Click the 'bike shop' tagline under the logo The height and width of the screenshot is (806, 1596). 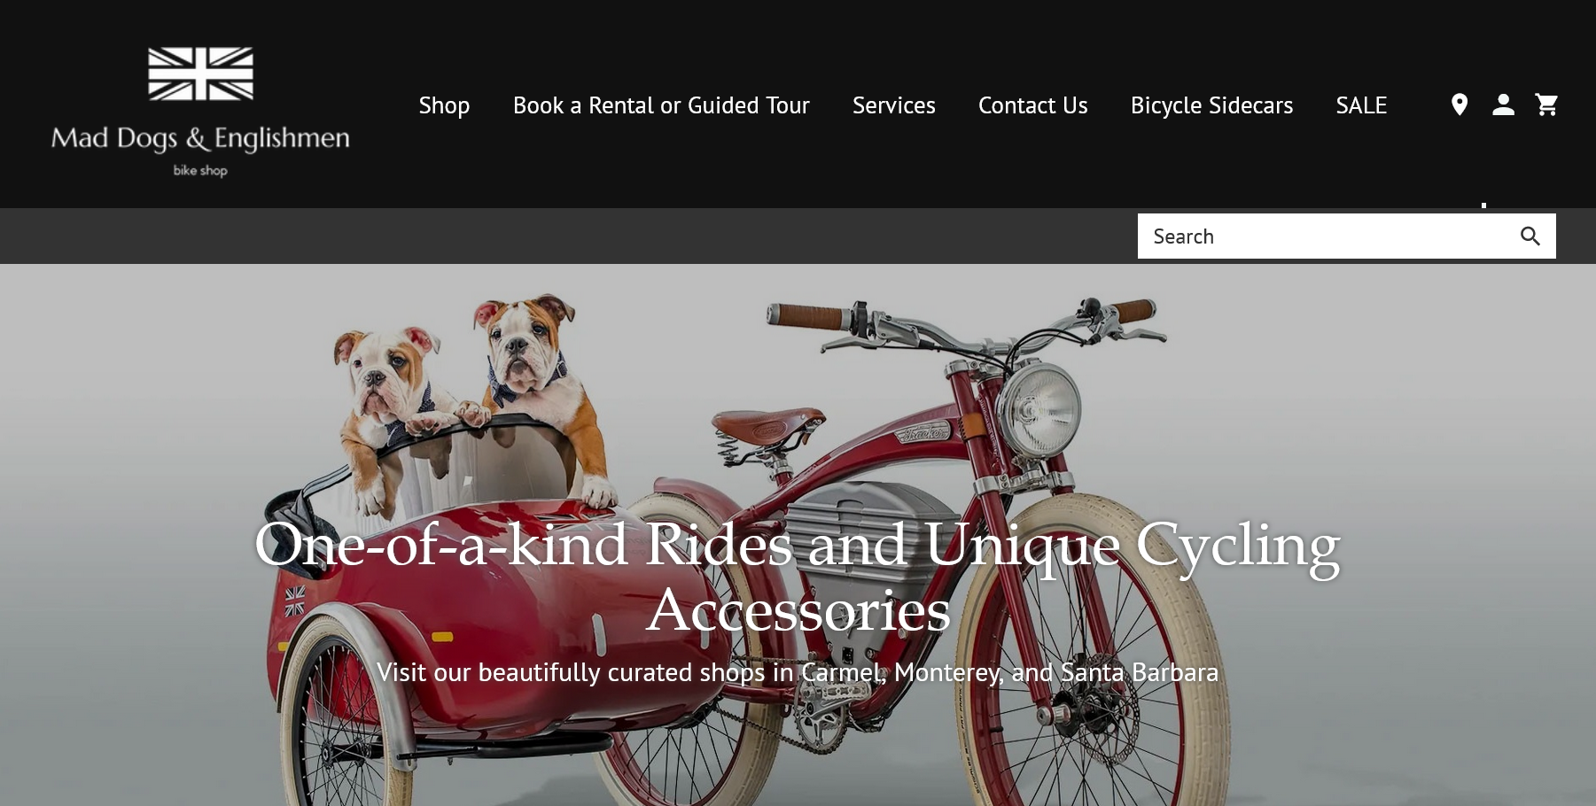(200, 170)
